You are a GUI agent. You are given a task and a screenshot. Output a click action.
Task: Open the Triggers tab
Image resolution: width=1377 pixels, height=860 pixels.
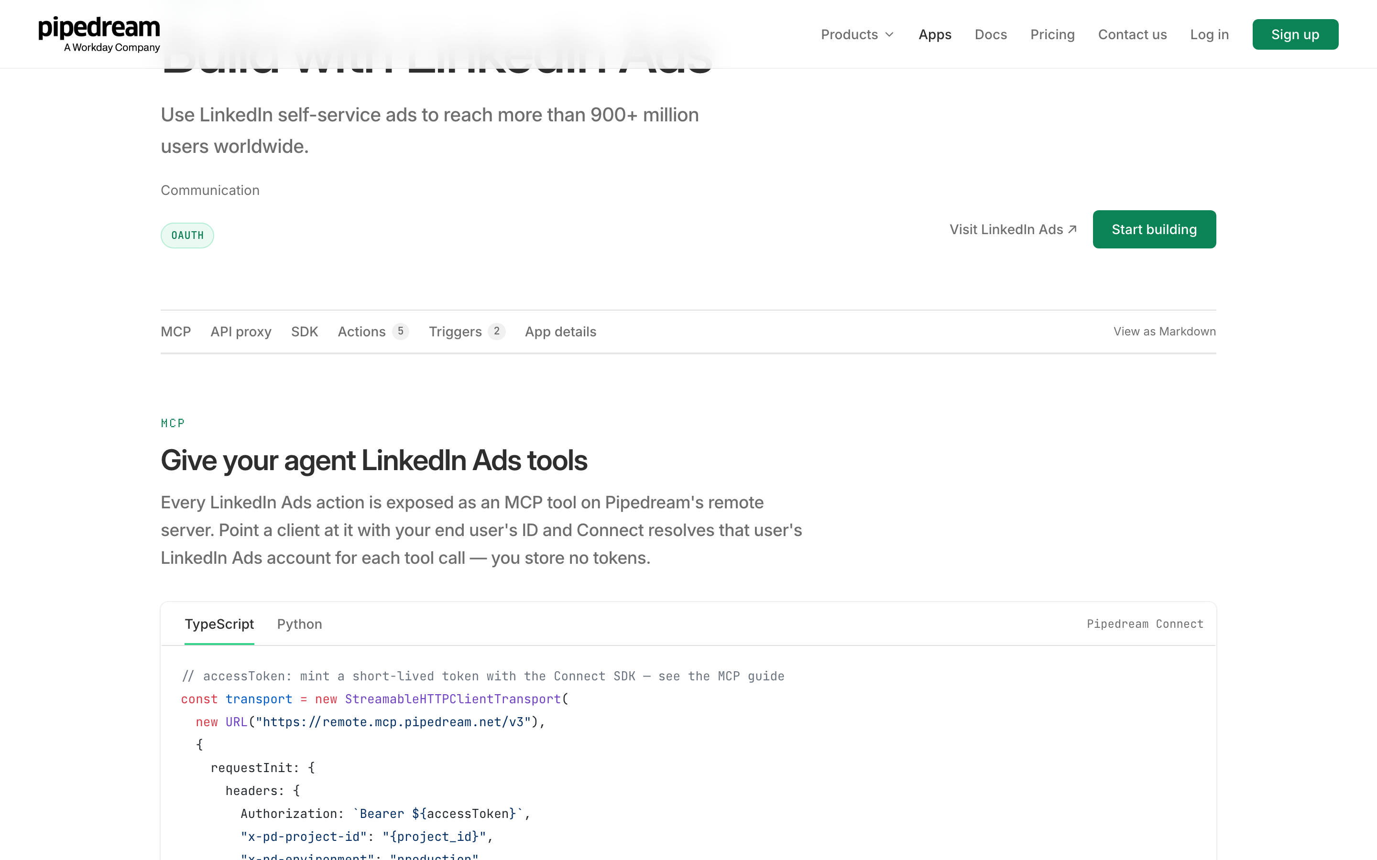point(467,332)
